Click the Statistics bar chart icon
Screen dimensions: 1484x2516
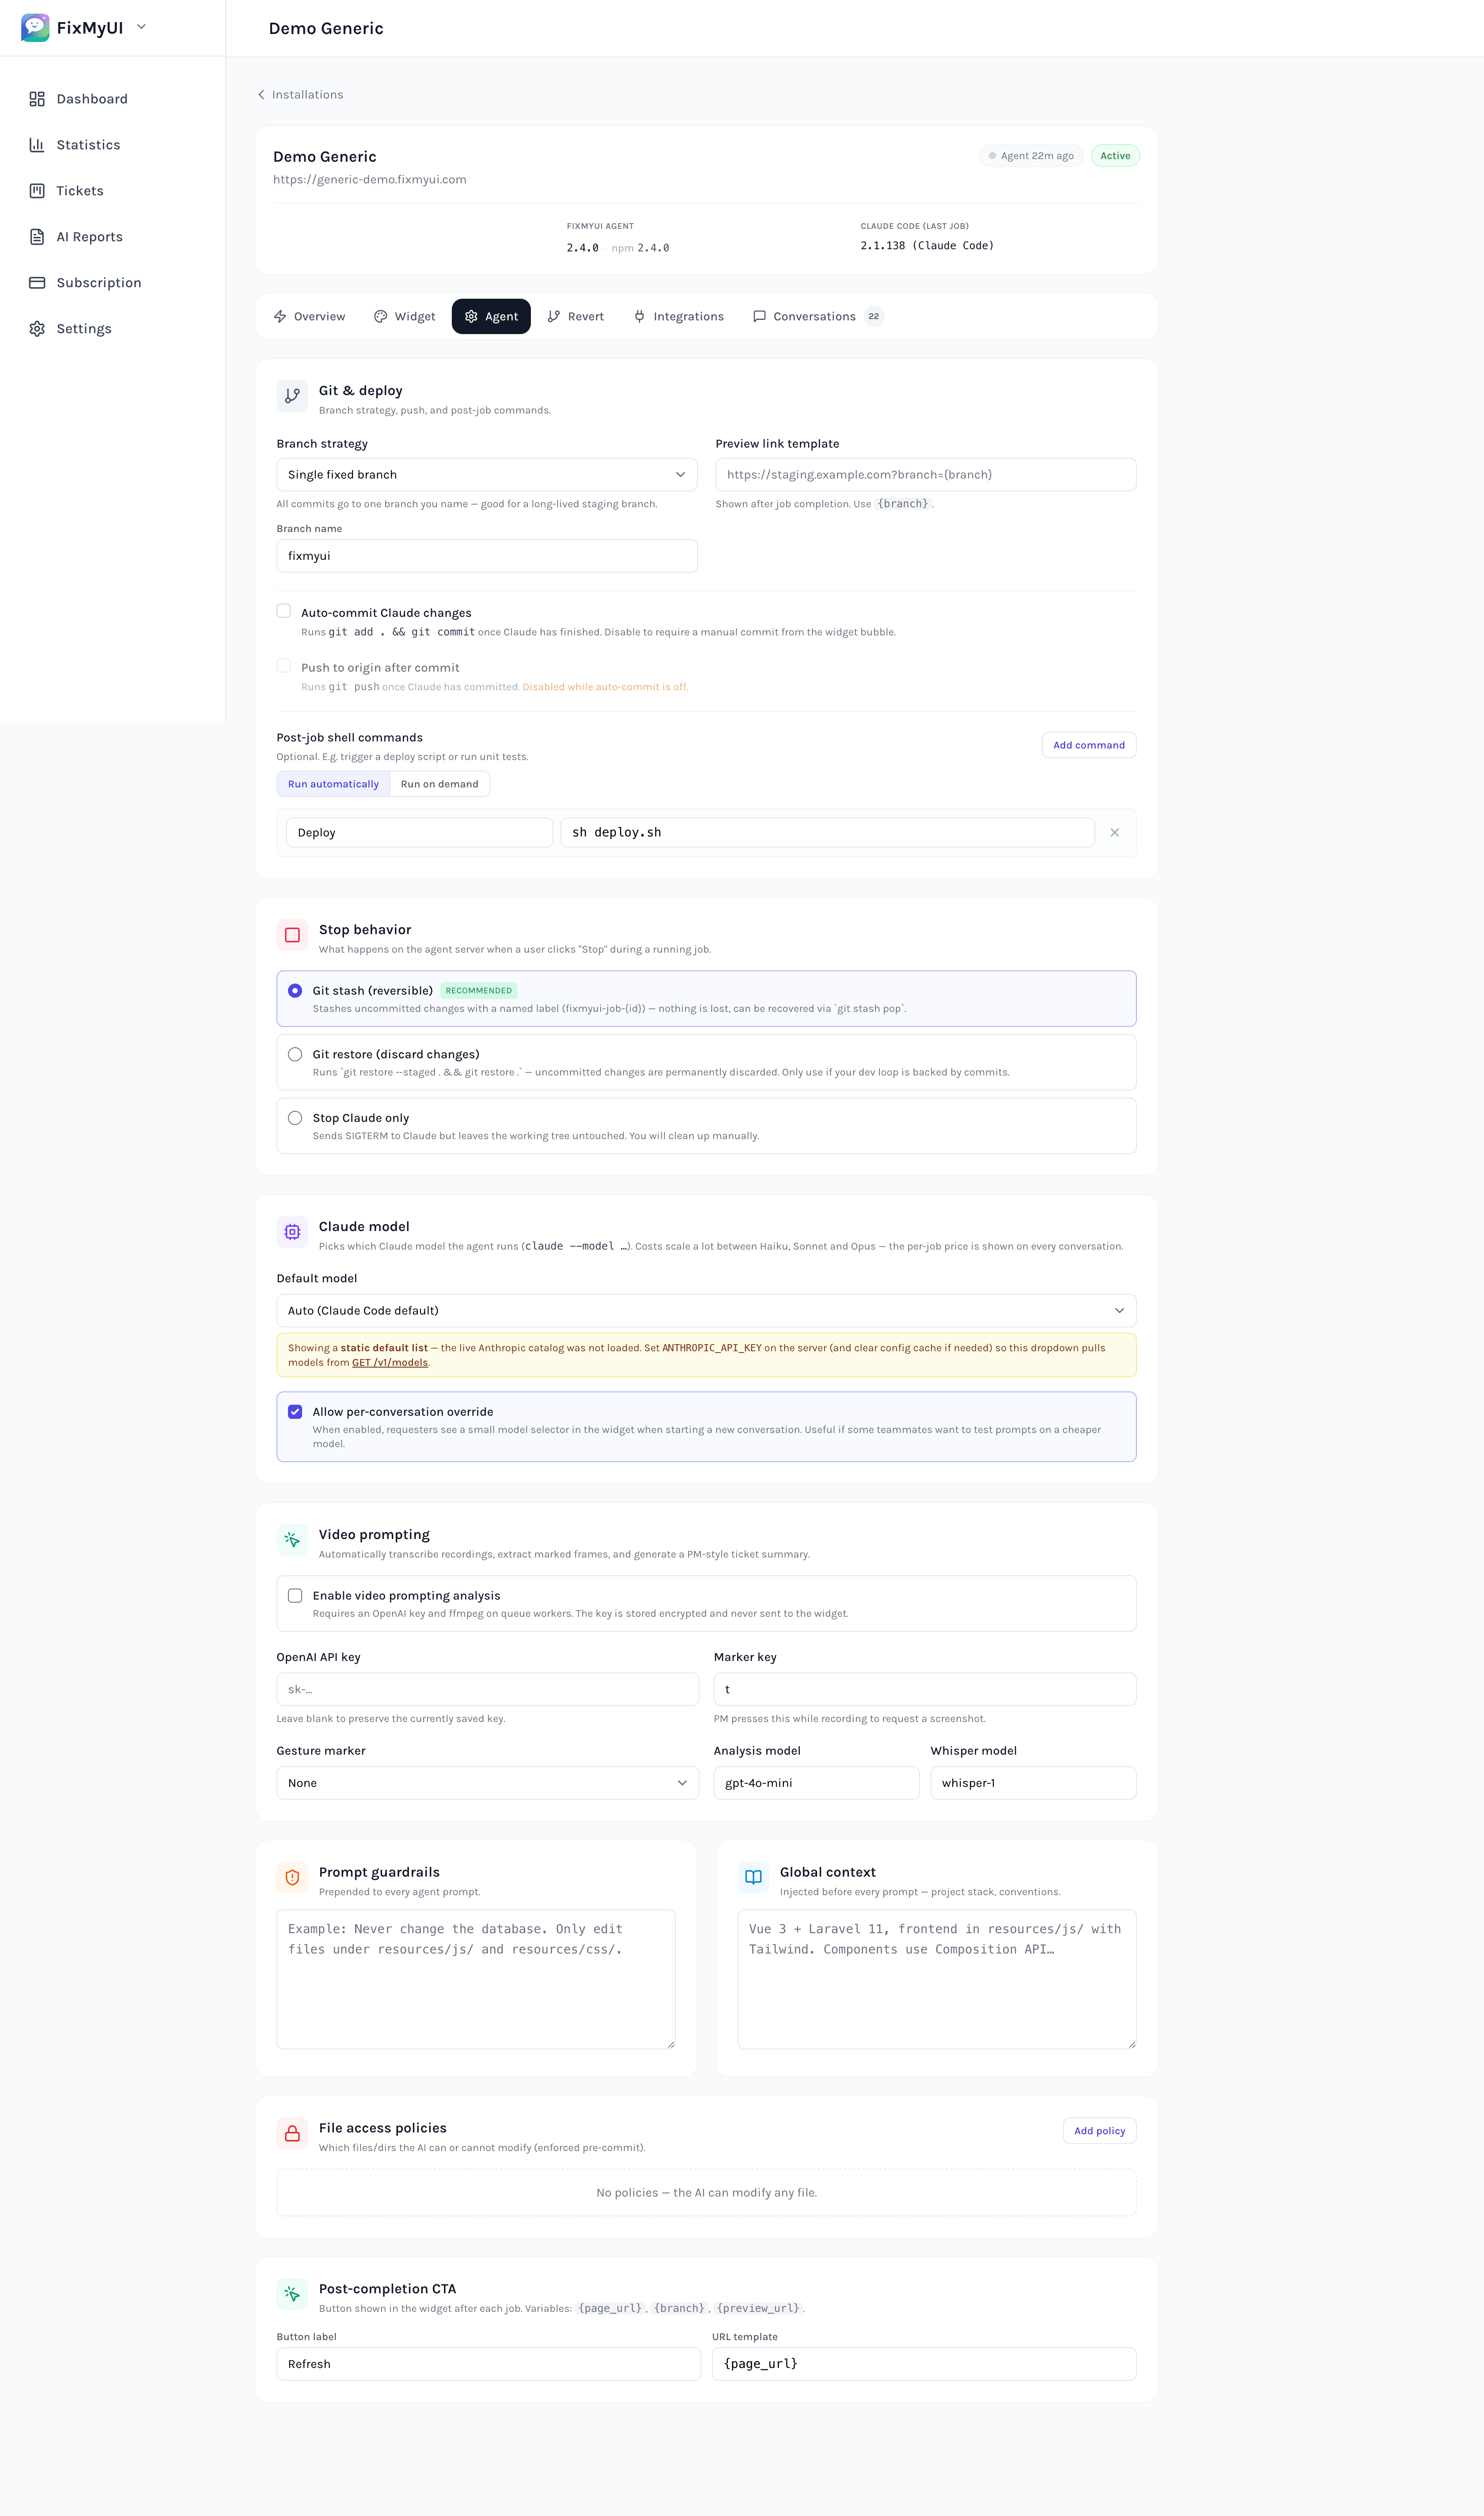pos(37,145)
